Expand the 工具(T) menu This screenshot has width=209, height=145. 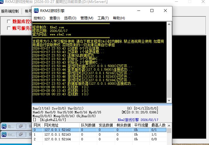click(x=103, y=18)
